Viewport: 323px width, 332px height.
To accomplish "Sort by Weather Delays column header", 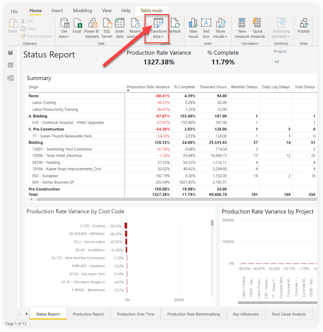I will (x=244, y=87).
